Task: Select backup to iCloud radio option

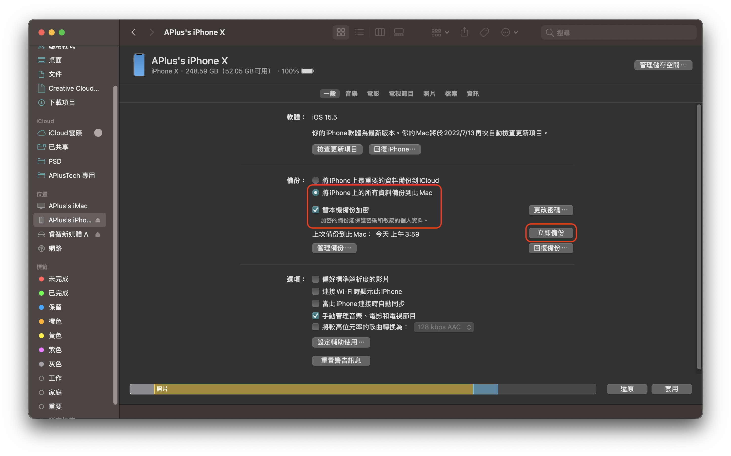Action: (x=315, y=180)
